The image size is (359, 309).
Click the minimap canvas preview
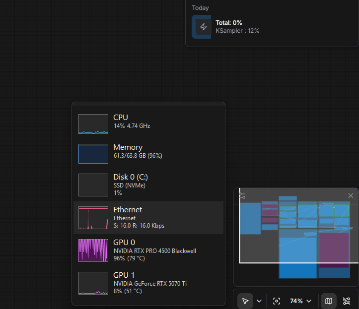(296, 237)
